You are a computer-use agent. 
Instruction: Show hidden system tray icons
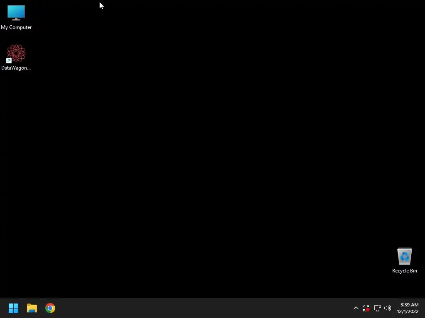(x=356, y=308)
